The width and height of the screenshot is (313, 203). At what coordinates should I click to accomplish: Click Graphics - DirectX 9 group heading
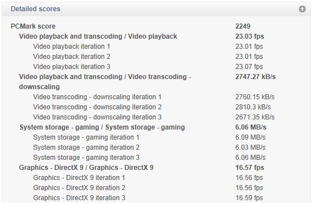(86, 168)
